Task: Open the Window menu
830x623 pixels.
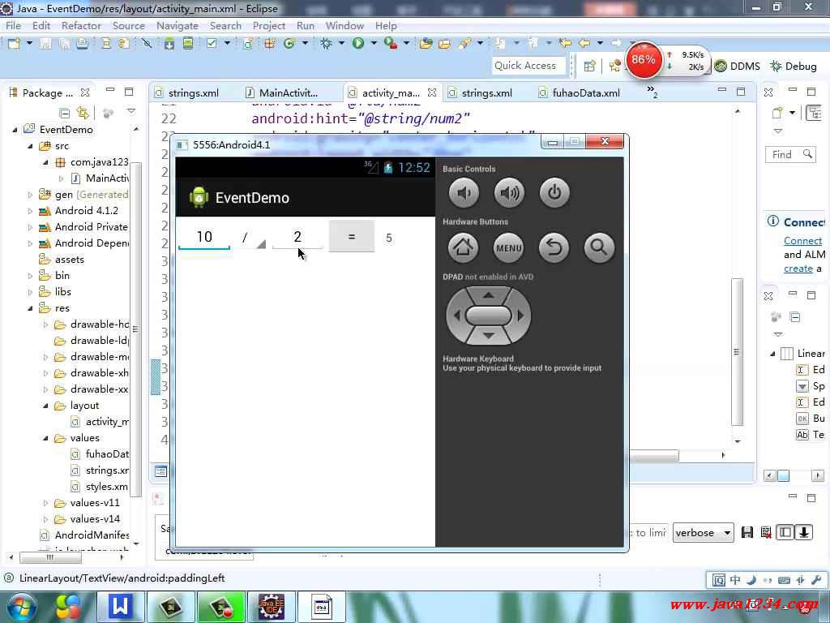Action: (344, 25)
